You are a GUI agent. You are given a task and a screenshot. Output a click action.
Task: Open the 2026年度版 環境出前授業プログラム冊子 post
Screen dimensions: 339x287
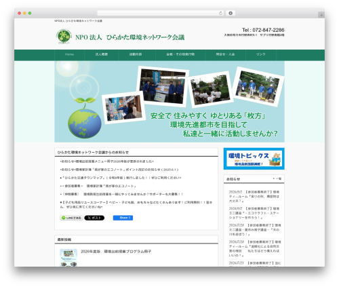(x=116, y=252)
